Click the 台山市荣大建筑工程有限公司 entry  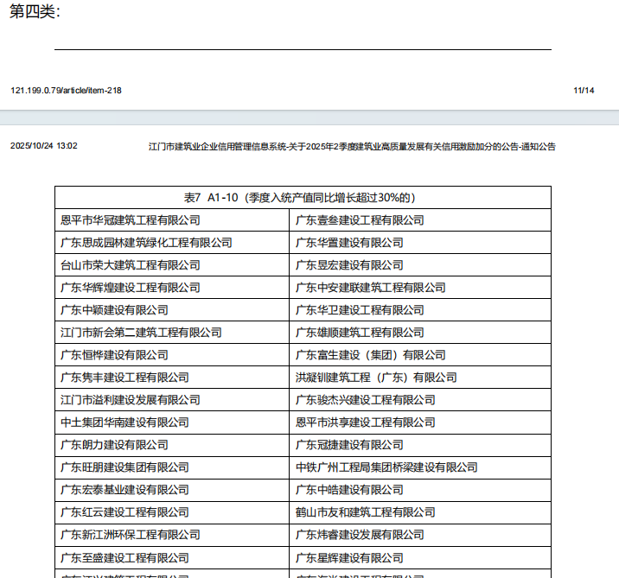tap(130, 265)
